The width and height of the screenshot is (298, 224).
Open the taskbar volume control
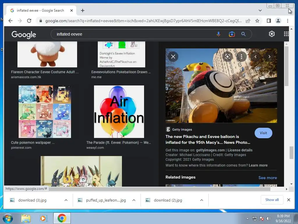pos(269,218)
